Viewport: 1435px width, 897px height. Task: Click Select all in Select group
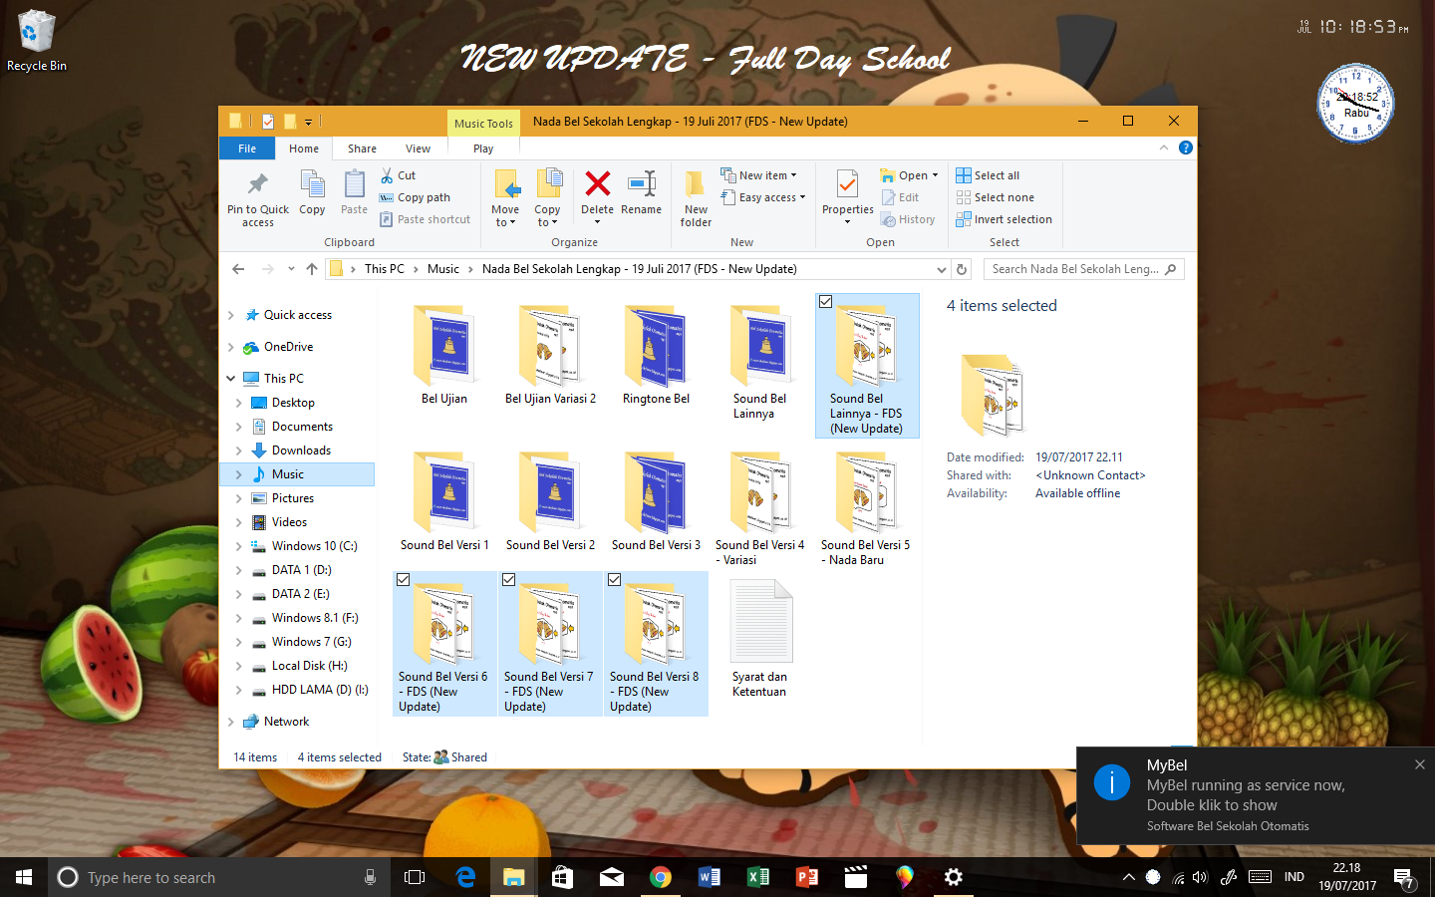coord(988,175)
